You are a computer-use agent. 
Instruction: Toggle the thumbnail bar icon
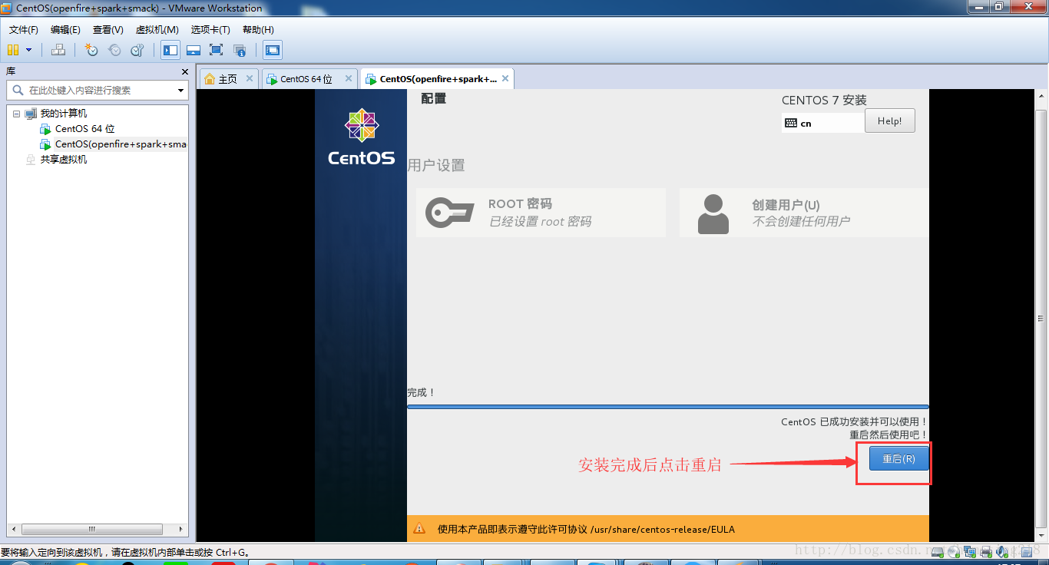pos(194,50)
